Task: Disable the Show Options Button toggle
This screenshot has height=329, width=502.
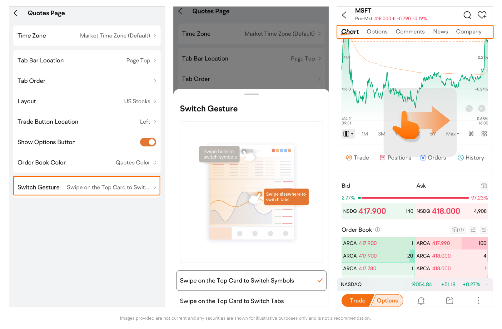Action: (148, 142)
